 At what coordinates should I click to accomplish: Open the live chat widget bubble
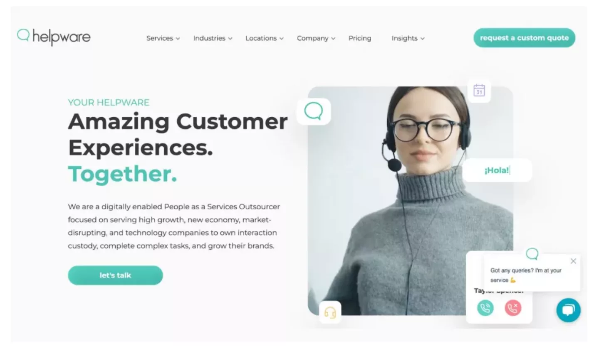[x=568, y=310]
